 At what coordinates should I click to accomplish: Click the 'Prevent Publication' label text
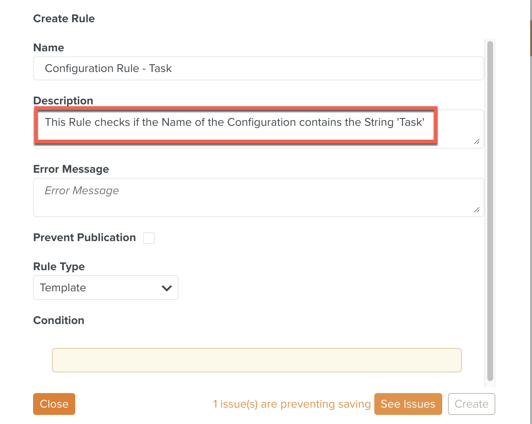[x=84, y=237]
